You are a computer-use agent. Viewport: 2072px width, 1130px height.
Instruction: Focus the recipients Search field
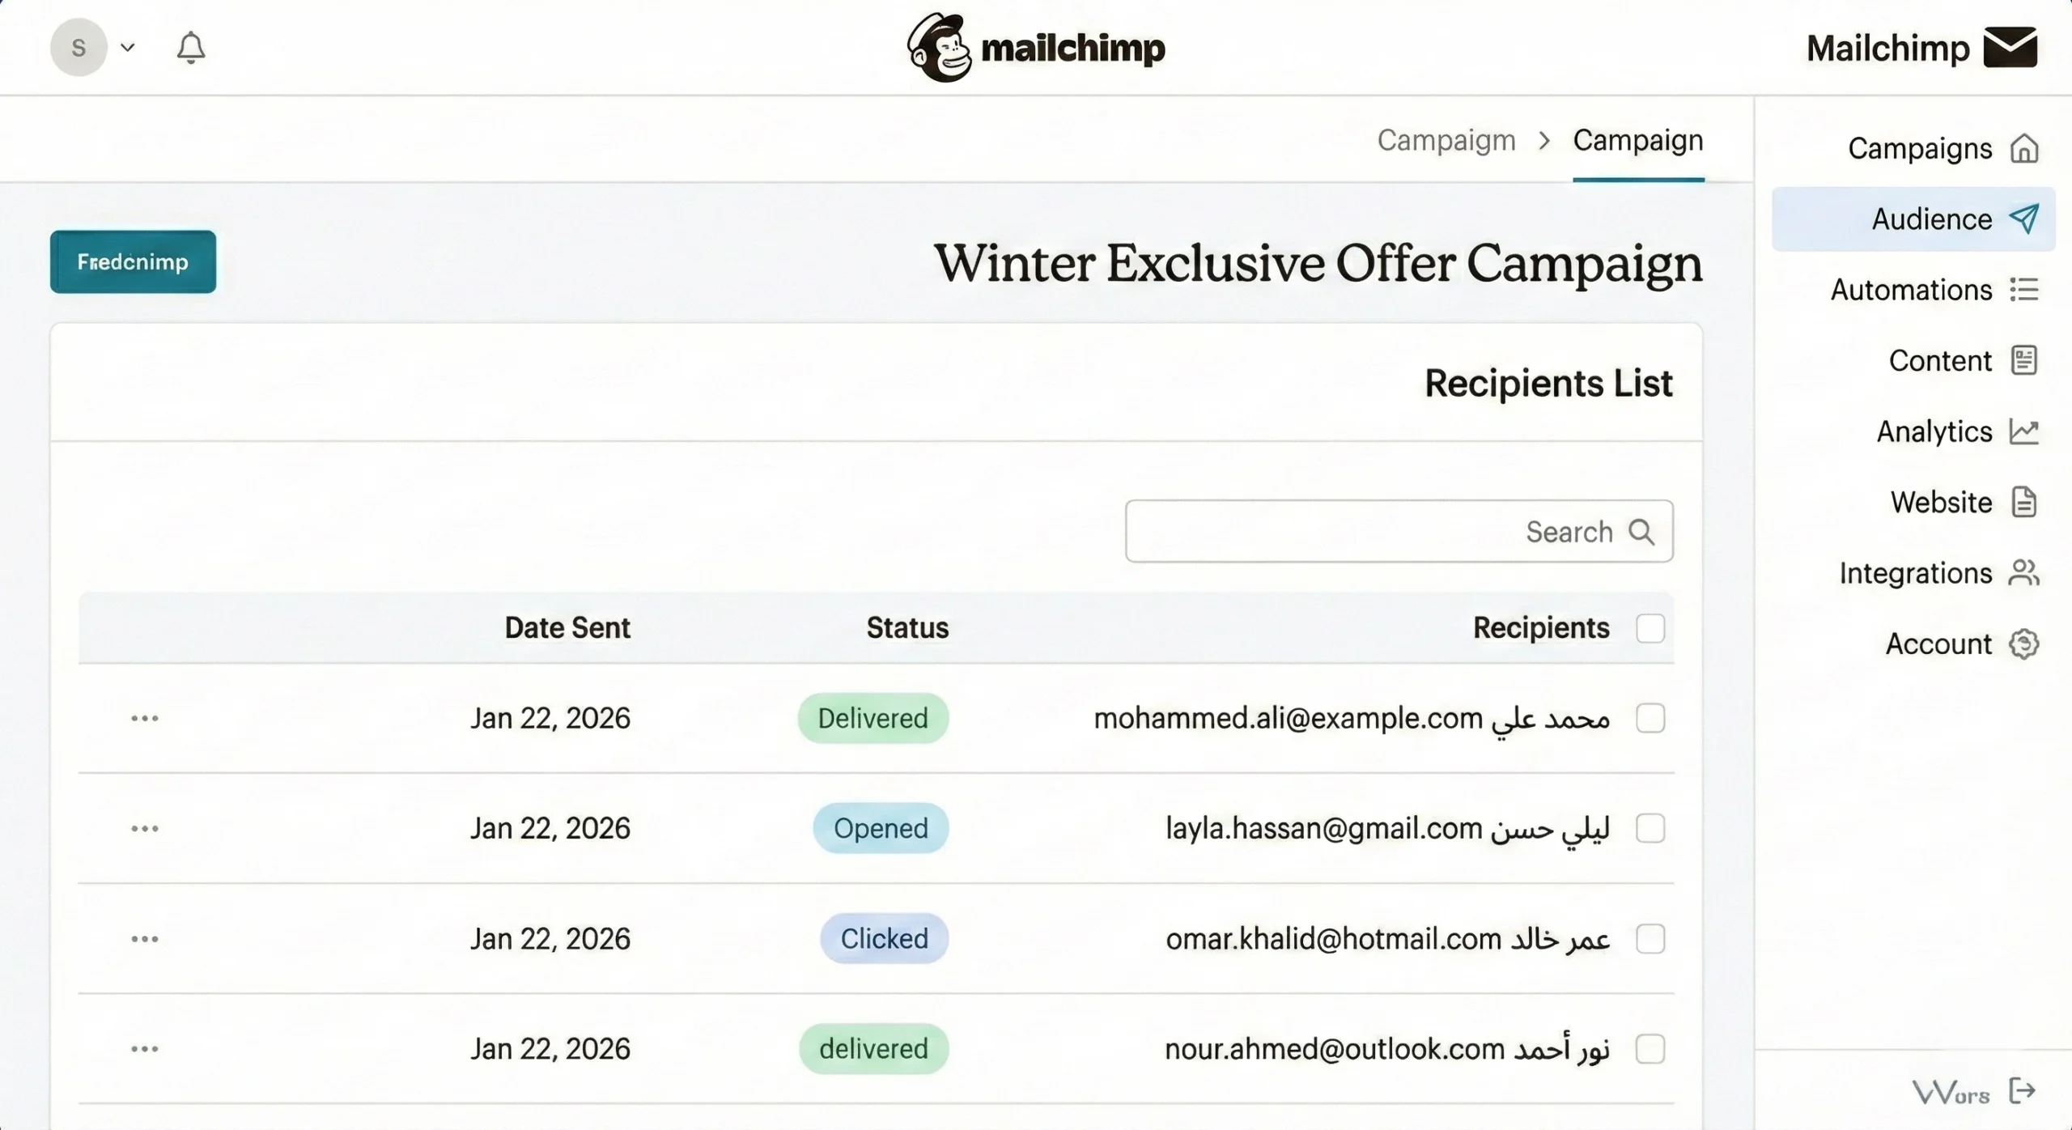tap(1376, 532)
